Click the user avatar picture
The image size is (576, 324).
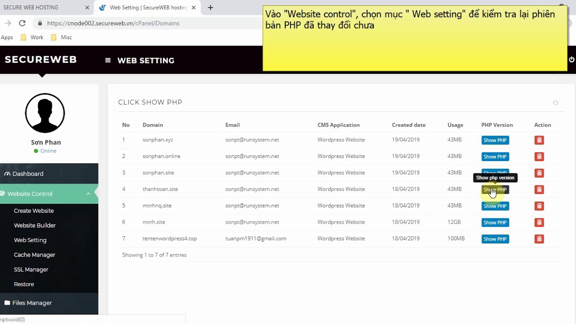(x=45, y=113)
